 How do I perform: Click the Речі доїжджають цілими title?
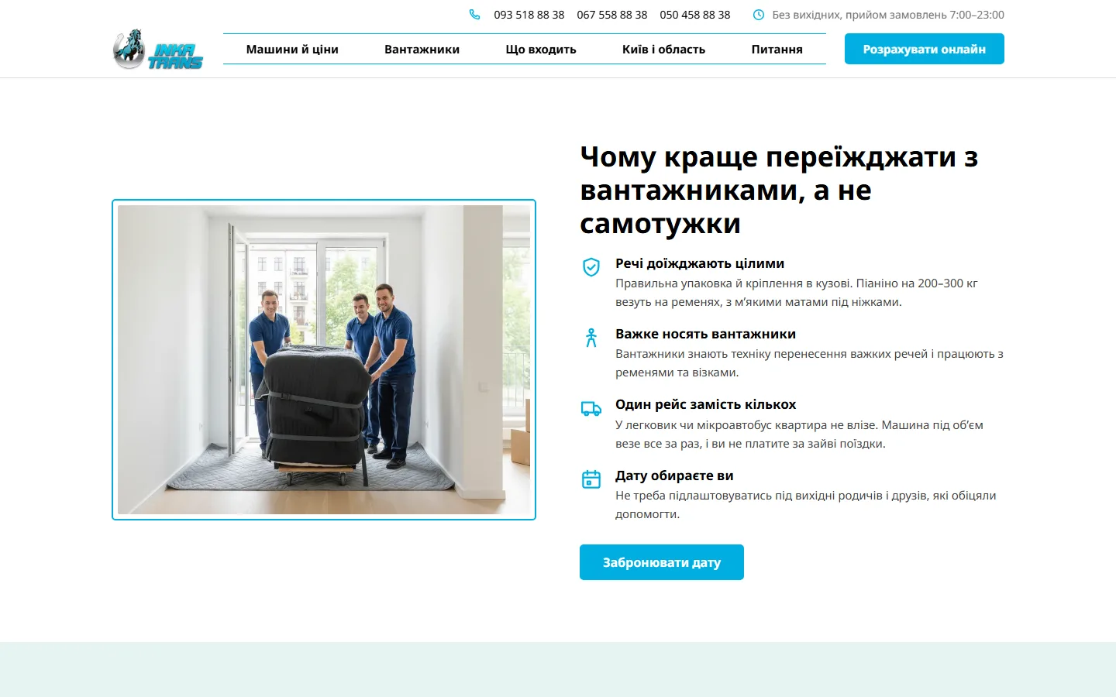(700, 263)
